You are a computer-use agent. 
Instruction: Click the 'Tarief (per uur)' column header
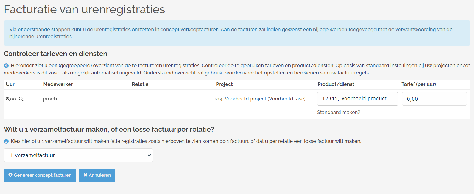[x=419, y=84]
